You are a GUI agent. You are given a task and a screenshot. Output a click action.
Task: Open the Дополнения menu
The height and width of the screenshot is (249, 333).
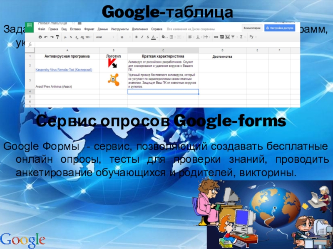[140, 29]
